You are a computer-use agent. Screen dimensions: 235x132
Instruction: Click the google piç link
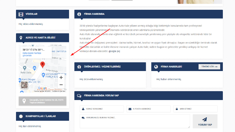coord(114,51)
